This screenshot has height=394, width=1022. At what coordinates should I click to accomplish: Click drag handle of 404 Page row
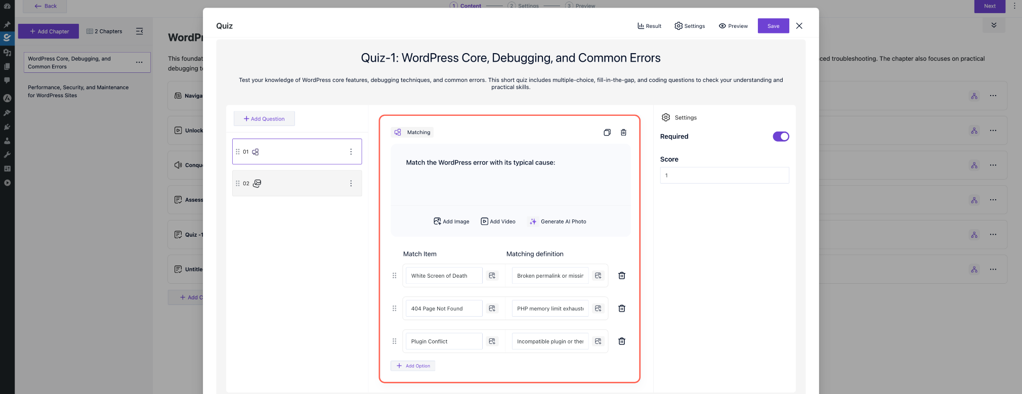click(x=395, y=309)
